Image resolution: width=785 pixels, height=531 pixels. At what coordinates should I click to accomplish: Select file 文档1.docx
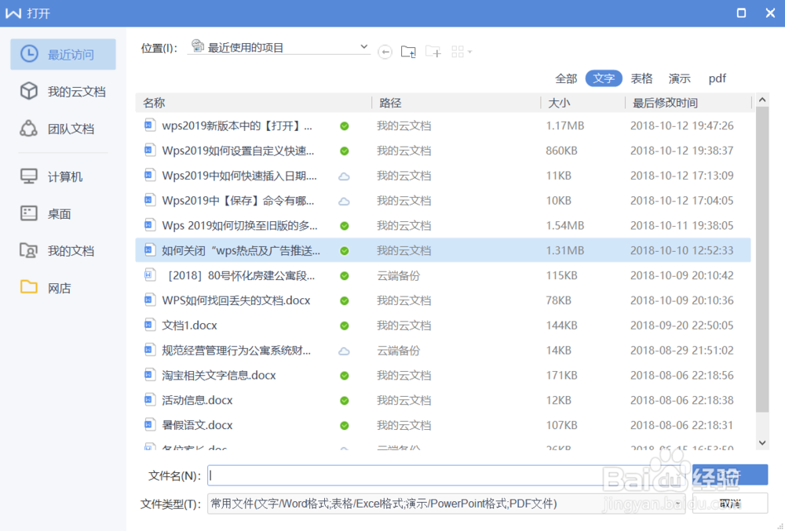(x=443, y=326)
